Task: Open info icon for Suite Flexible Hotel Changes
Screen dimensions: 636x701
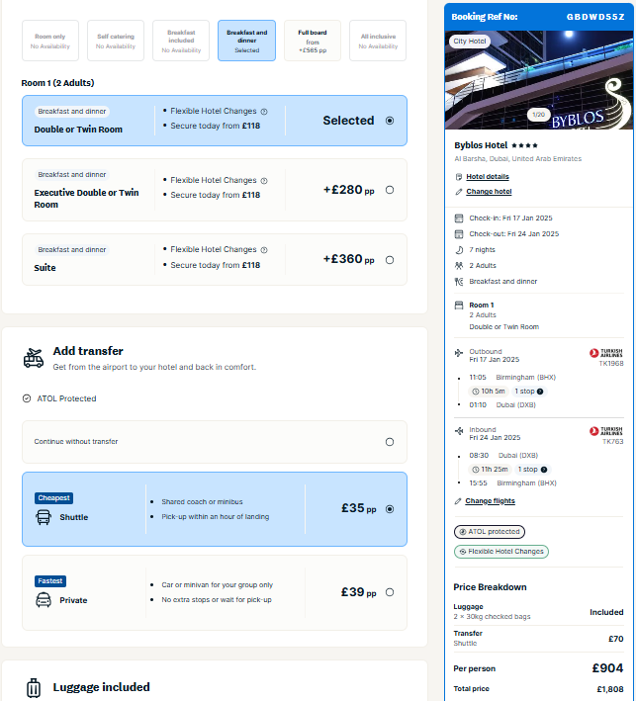Action: [264, 250]
